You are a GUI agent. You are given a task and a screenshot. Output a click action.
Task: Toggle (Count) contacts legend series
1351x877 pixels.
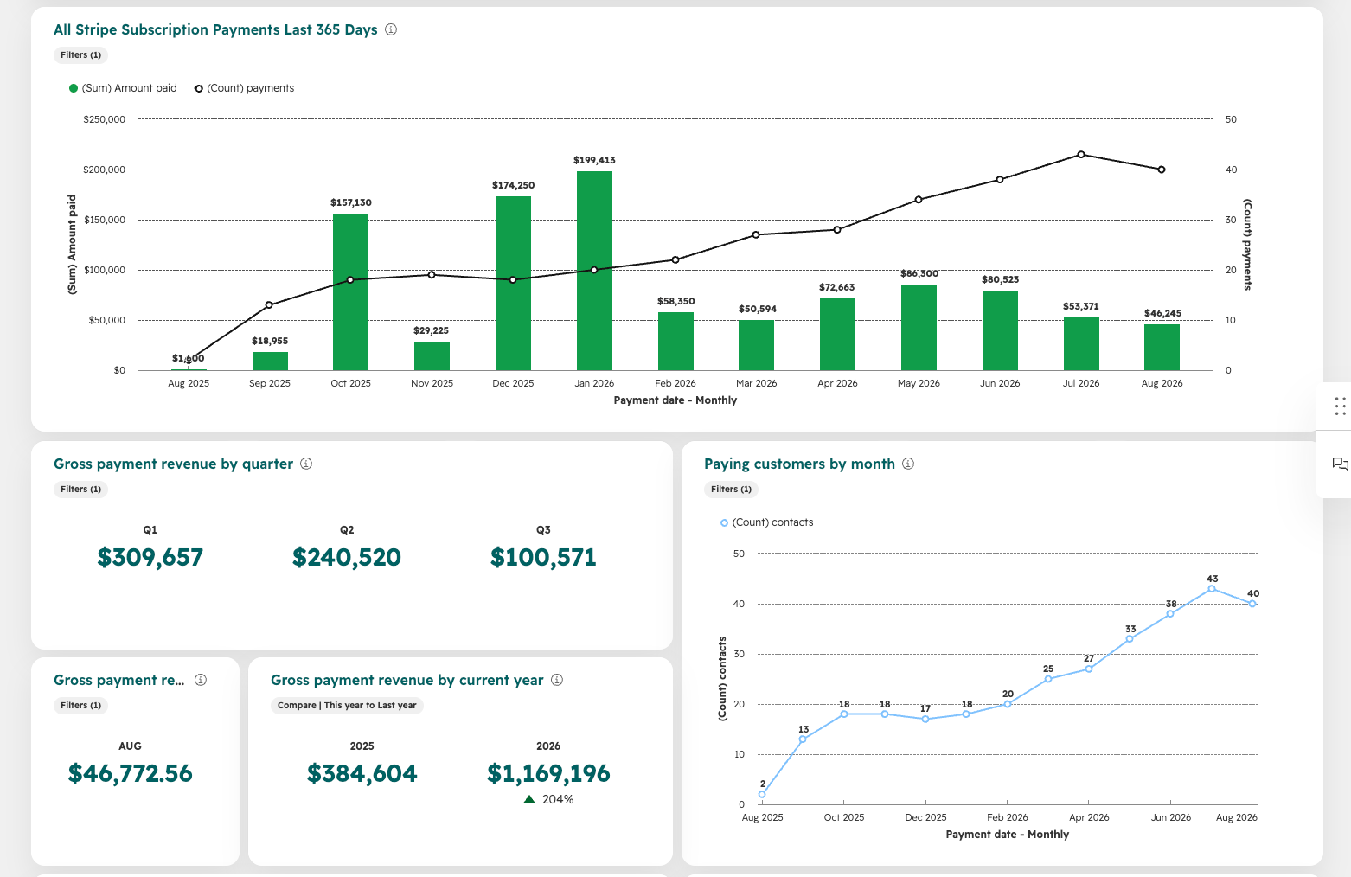(x=766, y=522)
